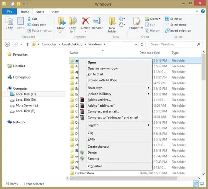
Task: Open the address bar history dropdown
Action: (136, 44)
